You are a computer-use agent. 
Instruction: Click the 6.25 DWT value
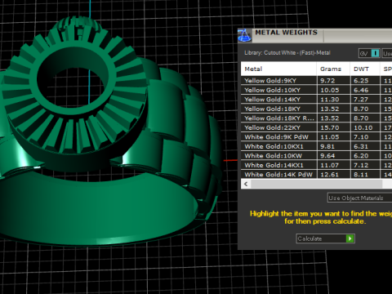[x=361, y=81]
